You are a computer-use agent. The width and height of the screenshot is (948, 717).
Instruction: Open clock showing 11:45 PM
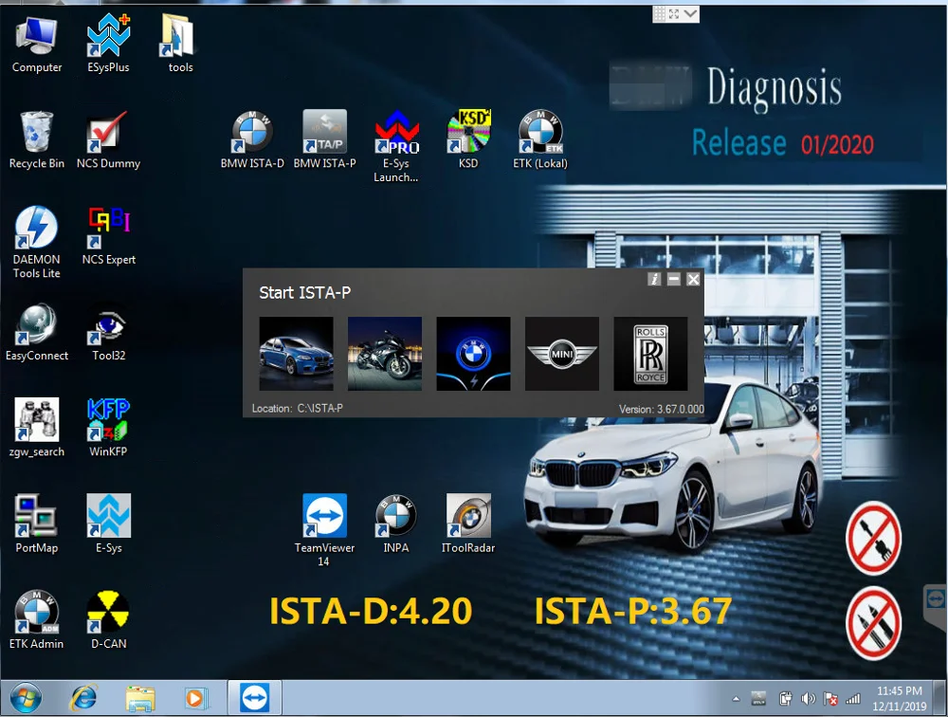pos(900,698)
